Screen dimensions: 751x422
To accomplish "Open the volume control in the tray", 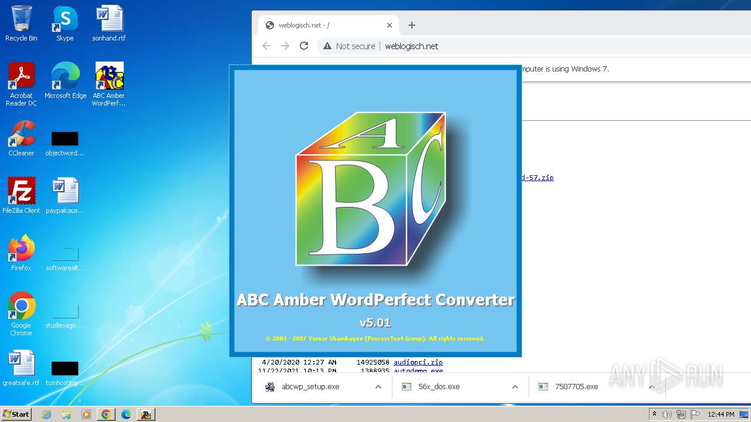I will click(x=667, y=414).
